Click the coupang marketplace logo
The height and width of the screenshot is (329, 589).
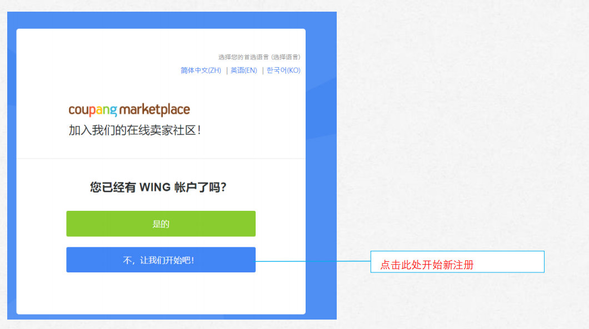click(x=129, y=110)
